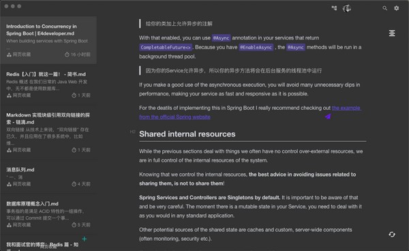Open settings via the gear icon
409x251 pixels.
coord(397,8)
